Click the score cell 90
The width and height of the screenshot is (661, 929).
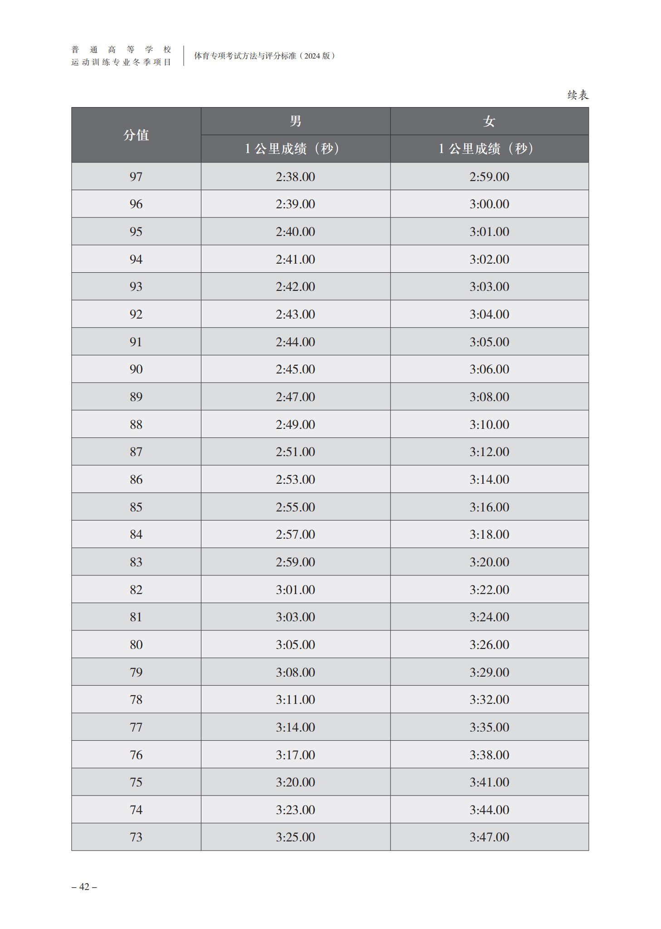click(136, 369)
